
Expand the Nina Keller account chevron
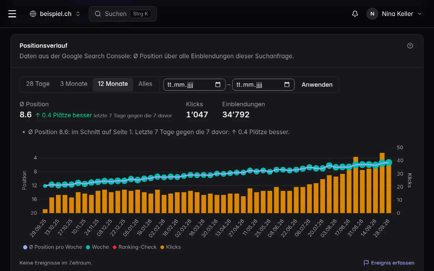[420, 14]
